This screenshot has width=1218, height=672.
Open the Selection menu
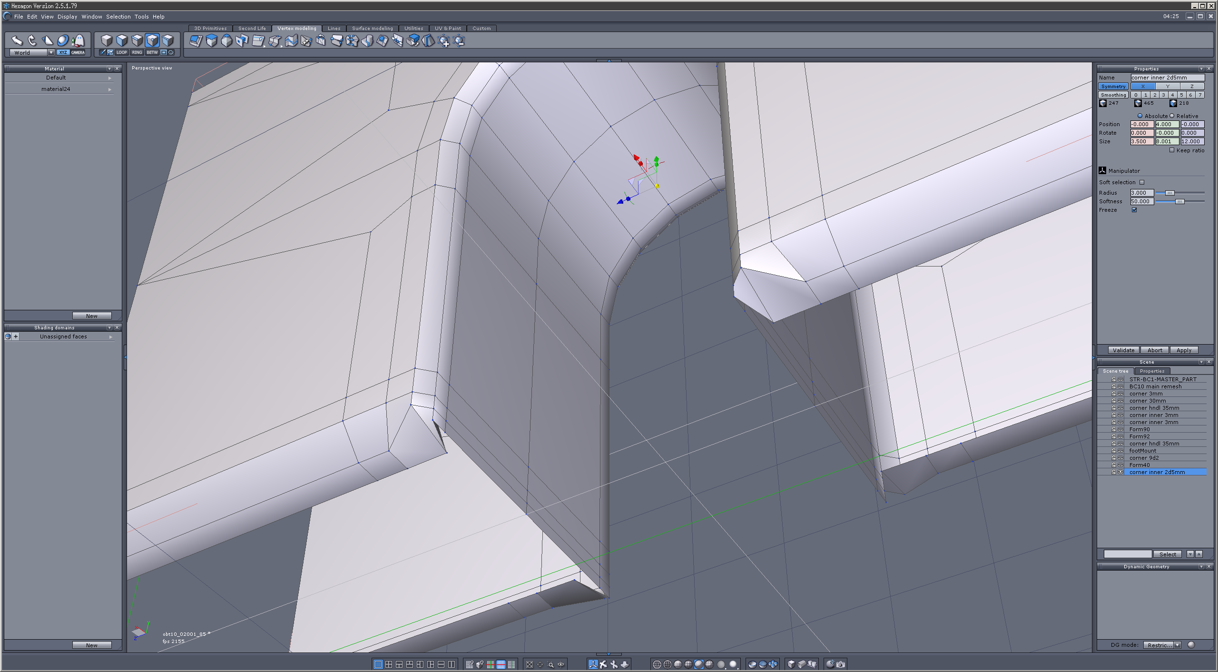click(118, 17)
